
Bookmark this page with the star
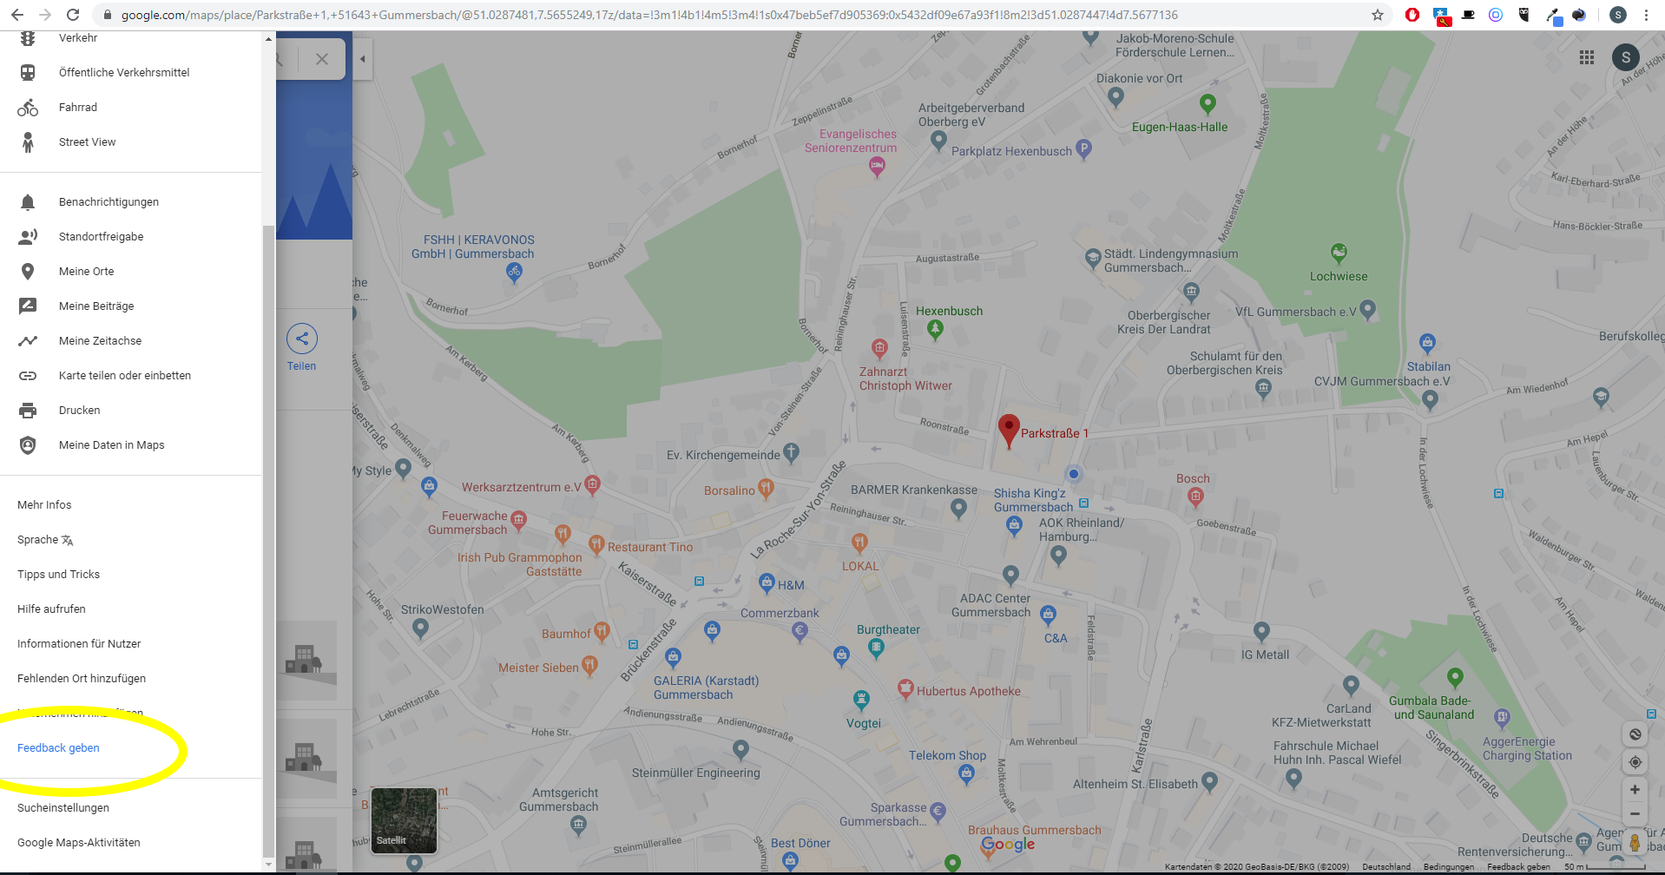1377,15
